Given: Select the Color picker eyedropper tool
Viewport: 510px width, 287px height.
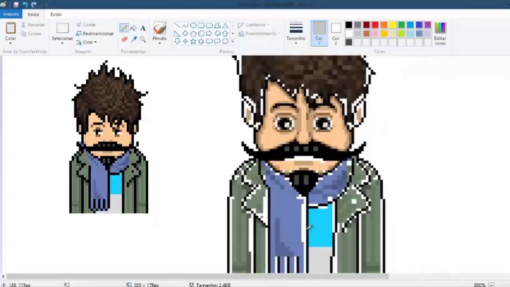Looking at the screenshot, I should [133, 39].
